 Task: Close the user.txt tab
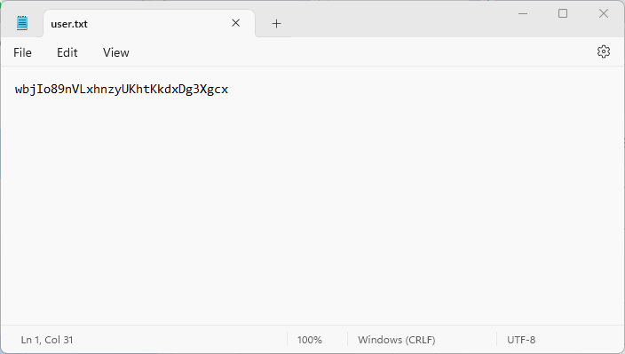coord(235,23)
